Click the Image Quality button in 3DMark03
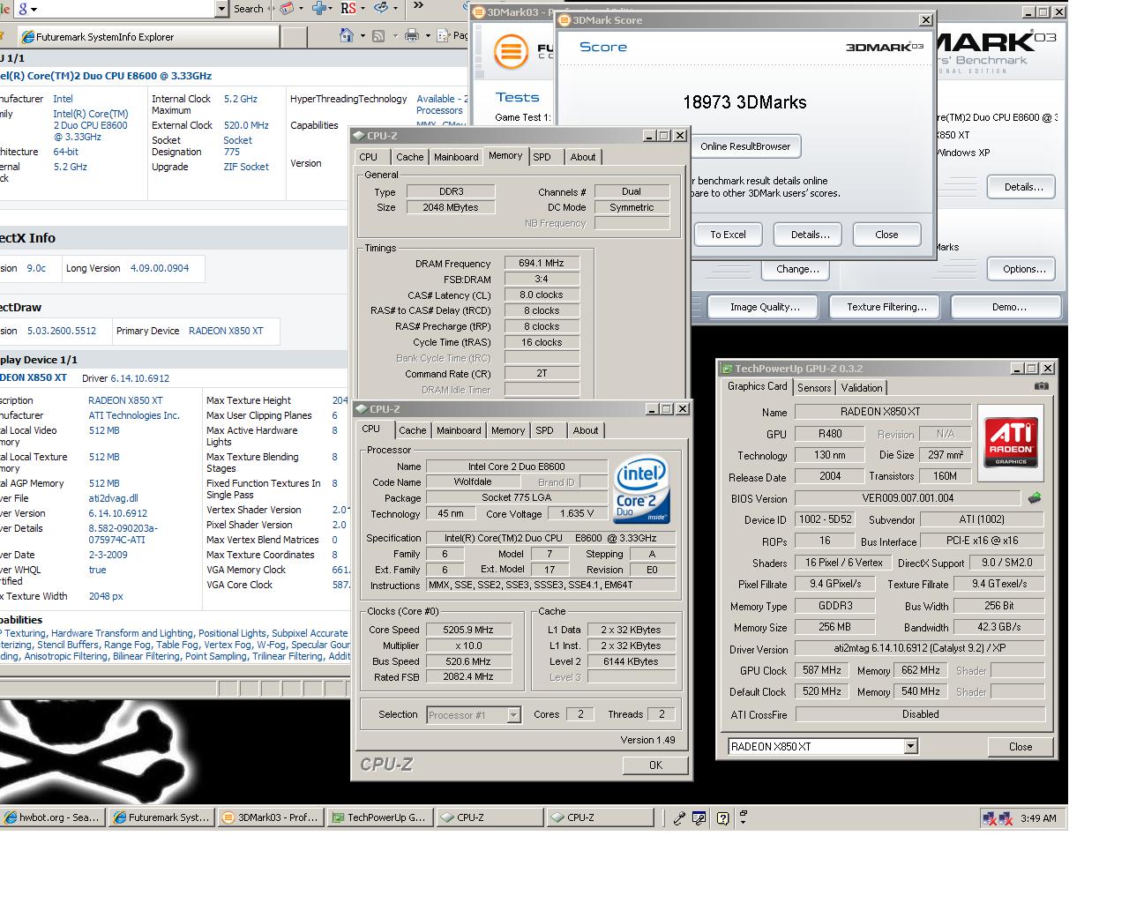 pos(765,307)
